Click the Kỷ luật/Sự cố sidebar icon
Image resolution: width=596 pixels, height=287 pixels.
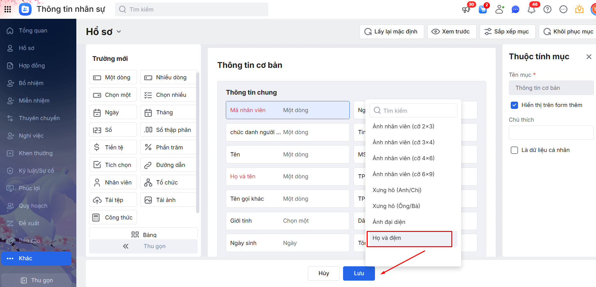10,171
